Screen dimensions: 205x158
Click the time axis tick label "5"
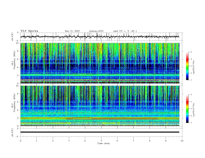coord(101,141)
